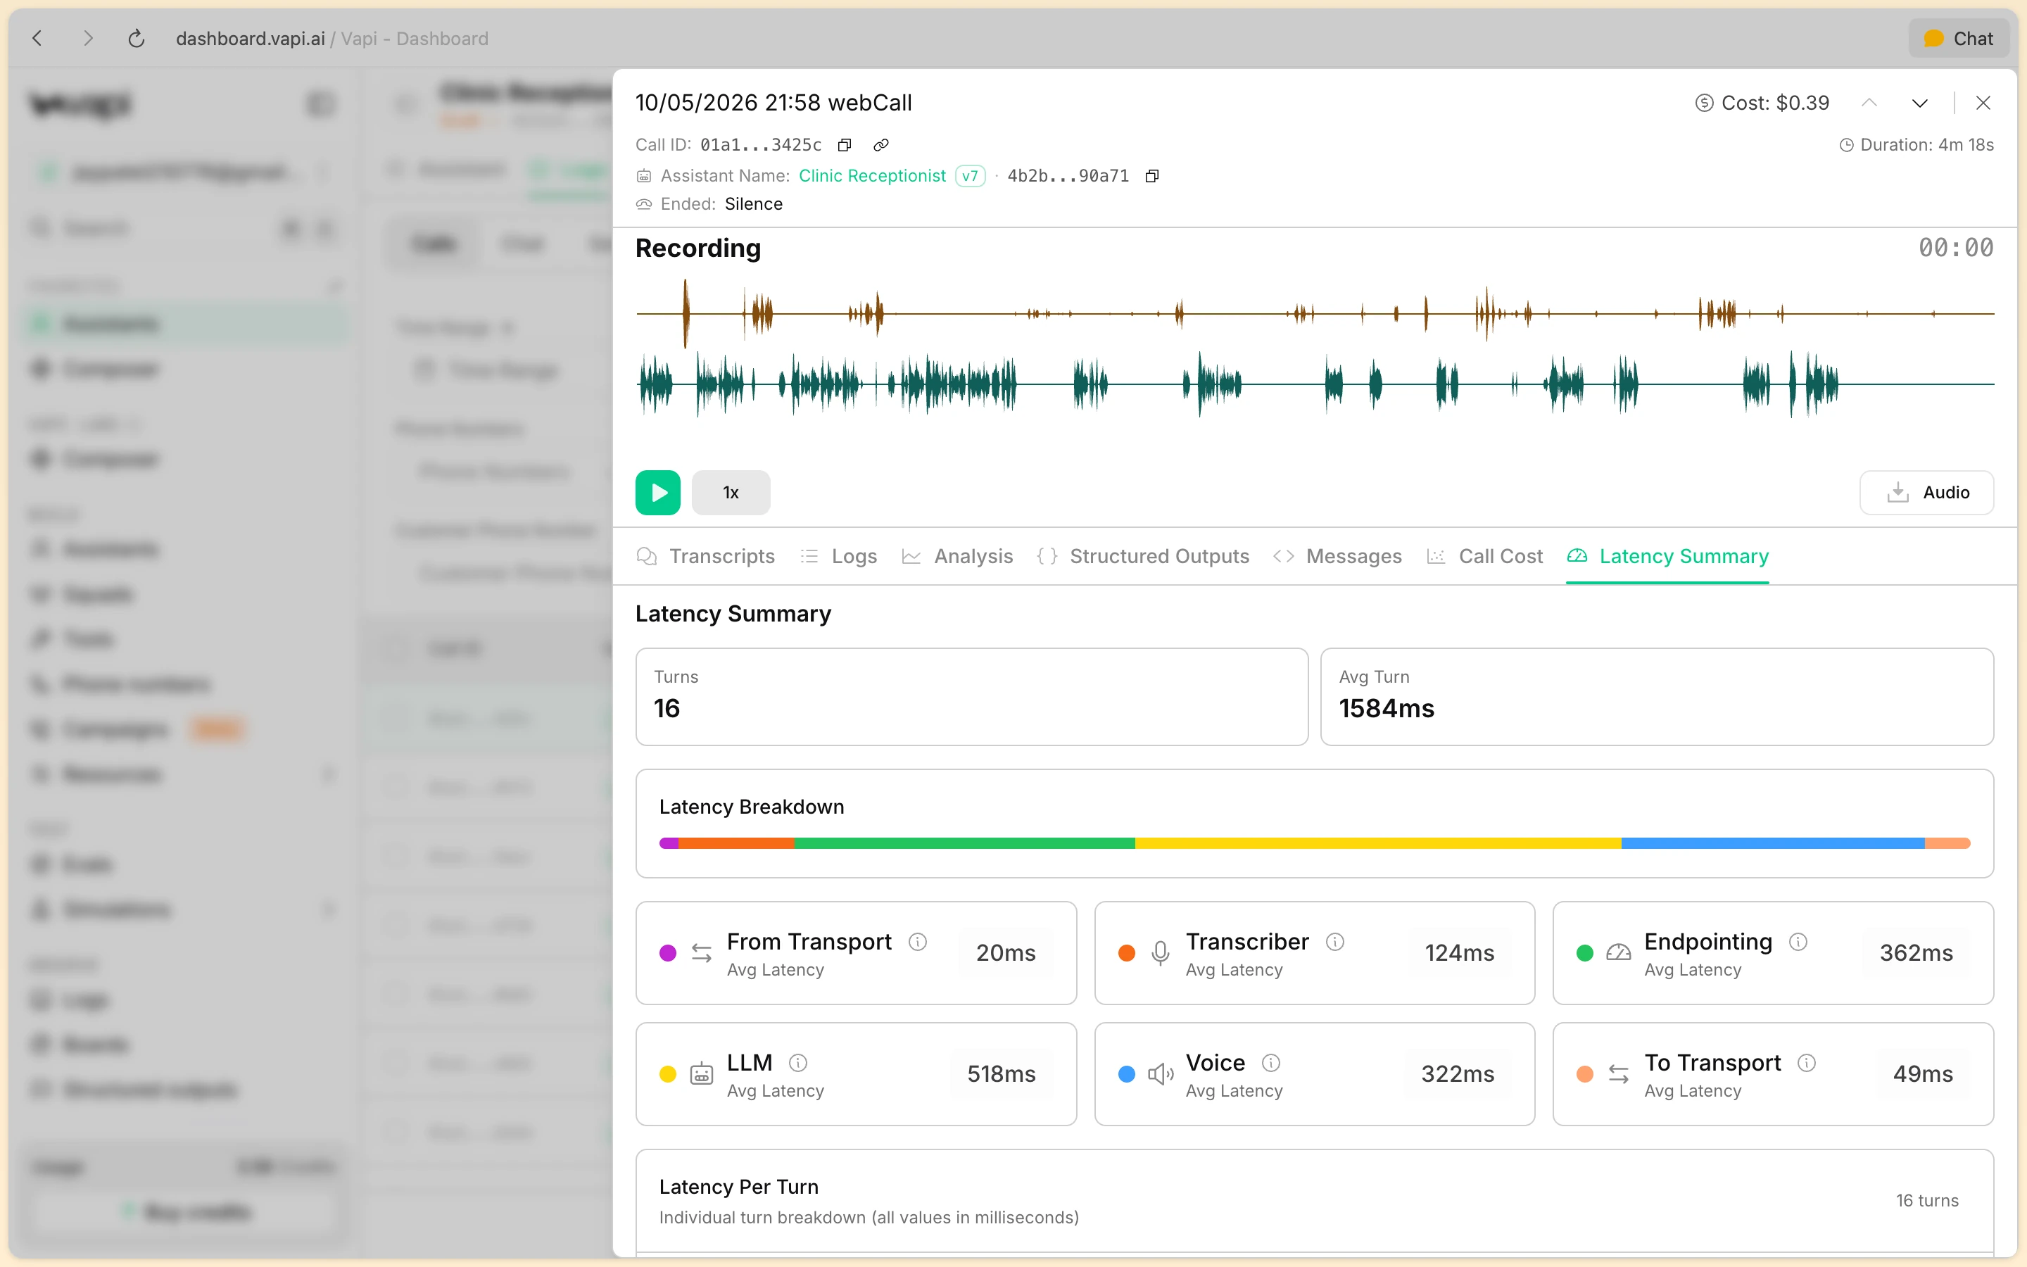This screenshot has width=2027, height=1267.
Task: Click the To Transport arrows icon
Action: tap(1618, 1073)
